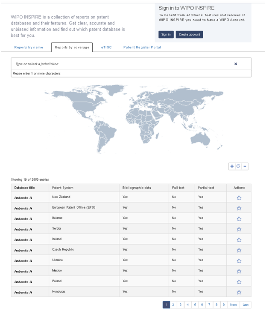The width and height of the screenshot is (266, 317).
Task: Click the star beside the Mexico row
Action: tap(239, 271)
